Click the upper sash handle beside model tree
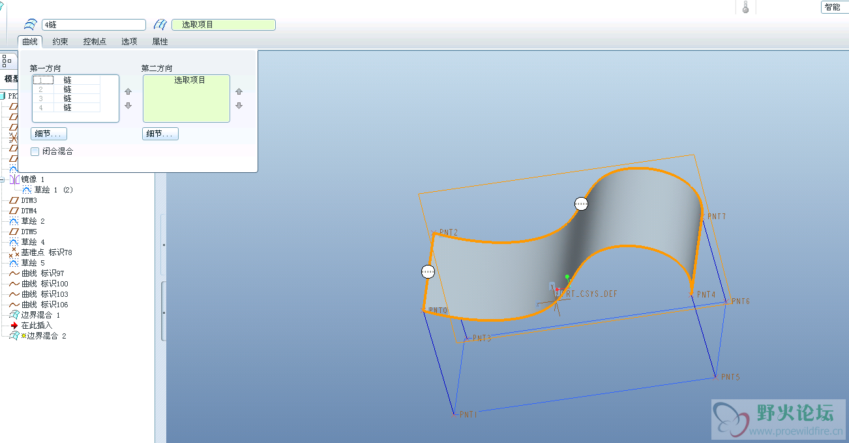Screen dimensions: 849x443 163,245
